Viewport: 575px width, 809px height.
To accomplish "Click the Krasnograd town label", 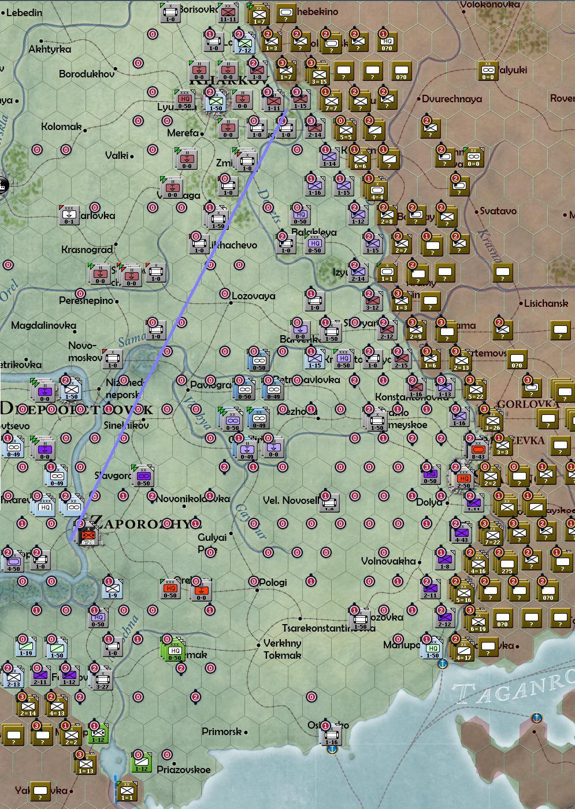I will pyautogui.click(x=87, y=250).
